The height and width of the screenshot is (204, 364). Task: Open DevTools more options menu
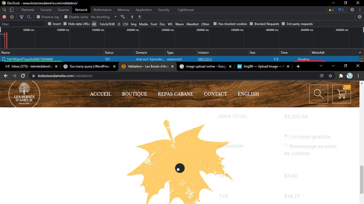[360, 10]
